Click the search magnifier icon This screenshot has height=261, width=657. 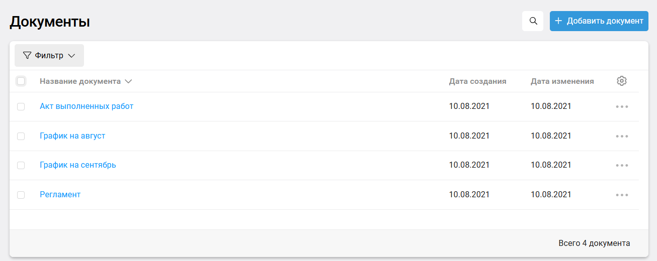pos(533,21)
